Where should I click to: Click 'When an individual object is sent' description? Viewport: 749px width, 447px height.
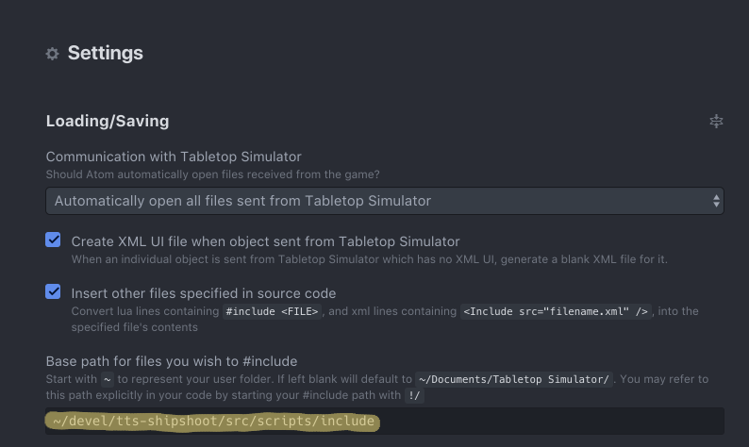(369, 259)
